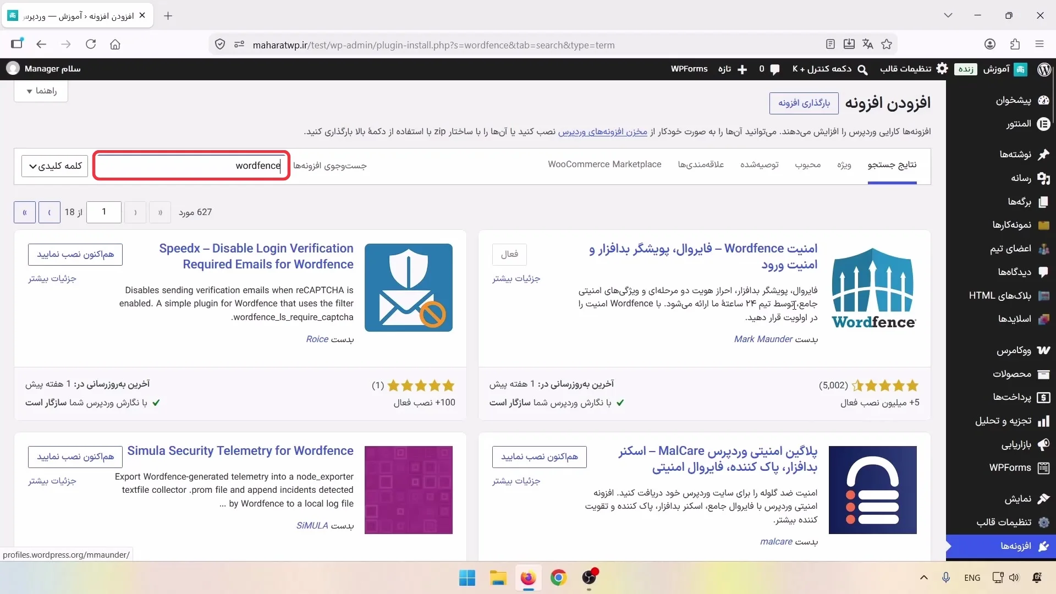Go to the Firefox home page icon
1056x594 pixels.
[x=115, y=45]
